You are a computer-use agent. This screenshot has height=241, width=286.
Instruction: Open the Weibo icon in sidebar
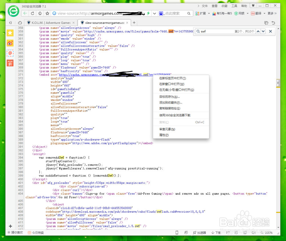[x=10, y=43]
